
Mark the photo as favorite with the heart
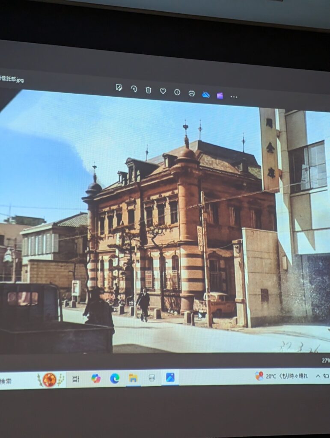coord(163,91)
